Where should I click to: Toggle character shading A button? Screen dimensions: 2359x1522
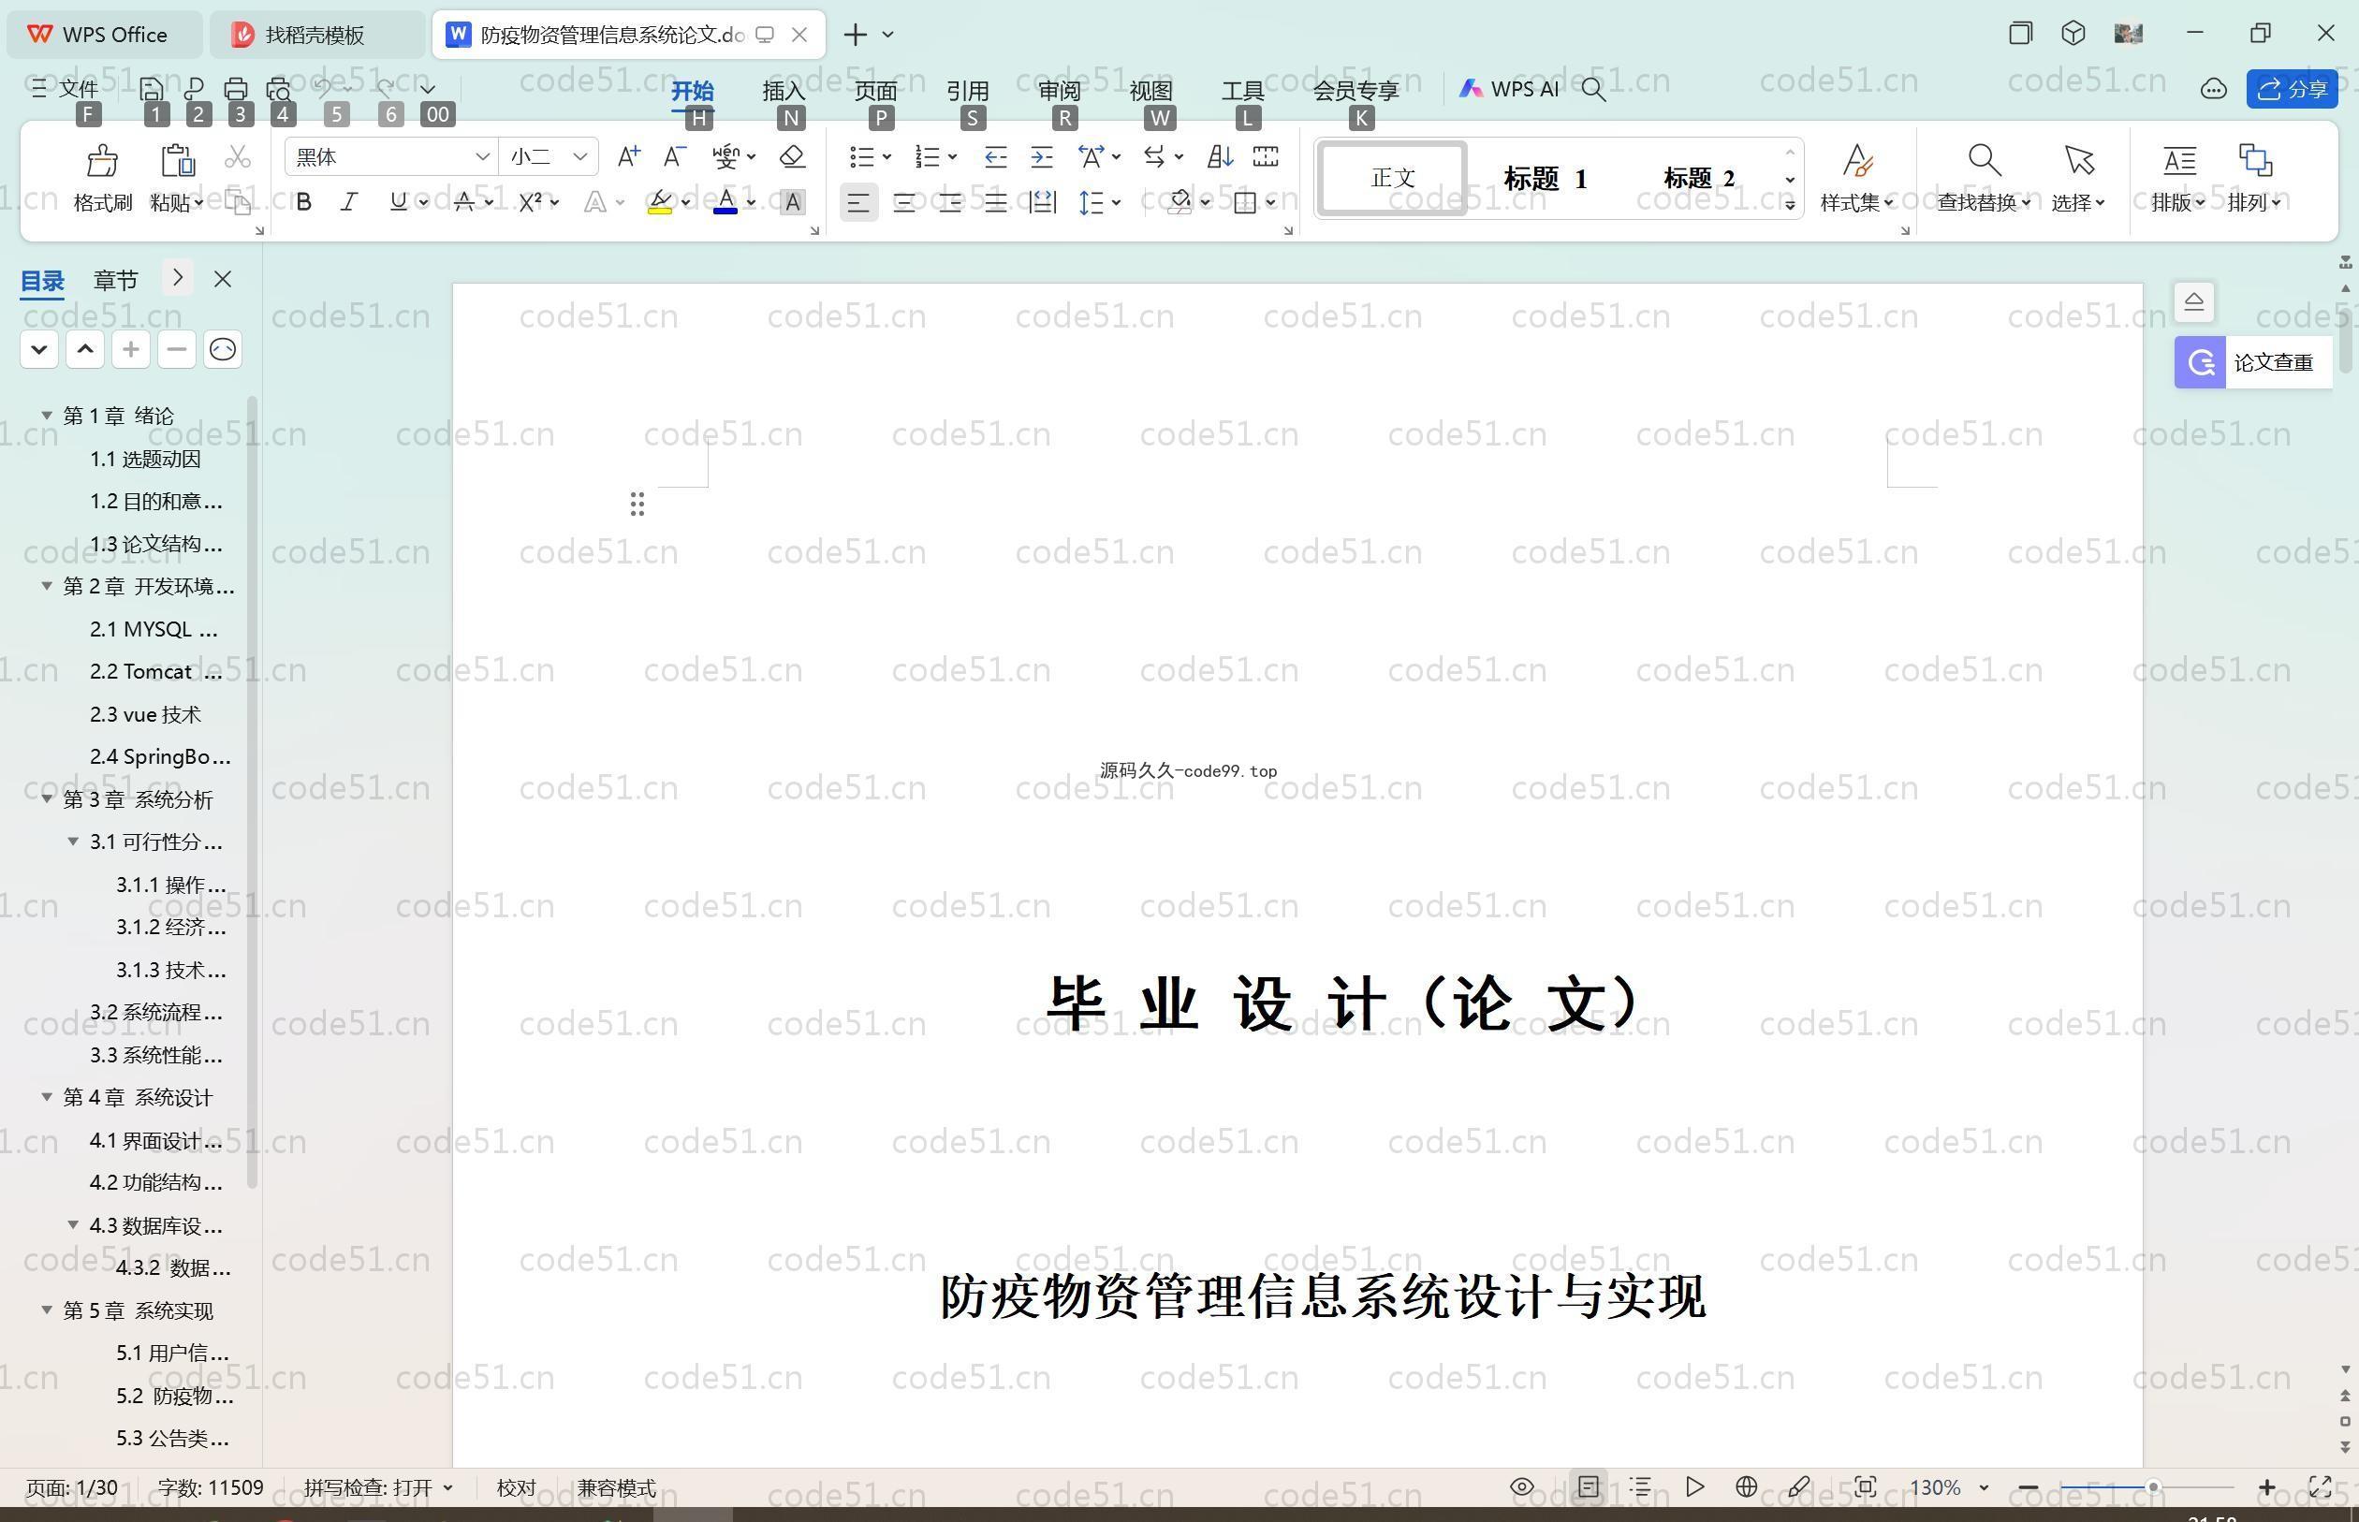[x=792, y=201]
